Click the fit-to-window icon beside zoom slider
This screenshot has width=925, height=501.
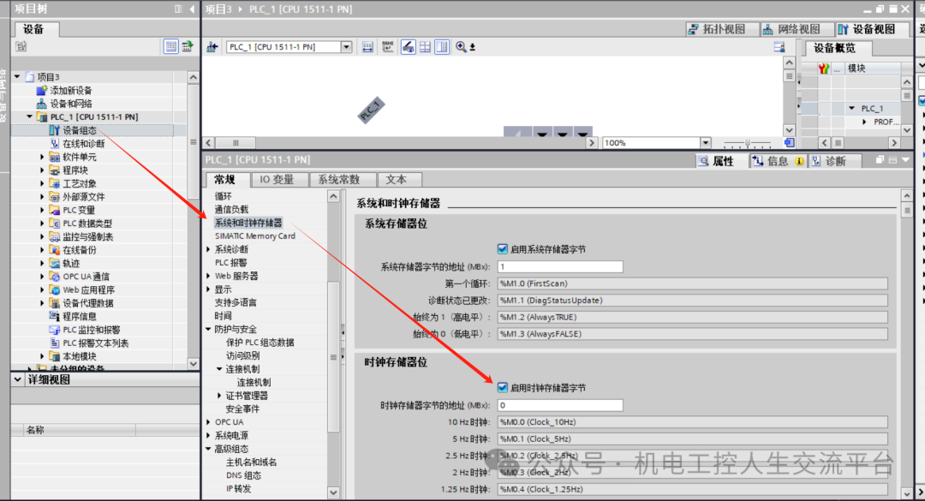pos(789,143)
